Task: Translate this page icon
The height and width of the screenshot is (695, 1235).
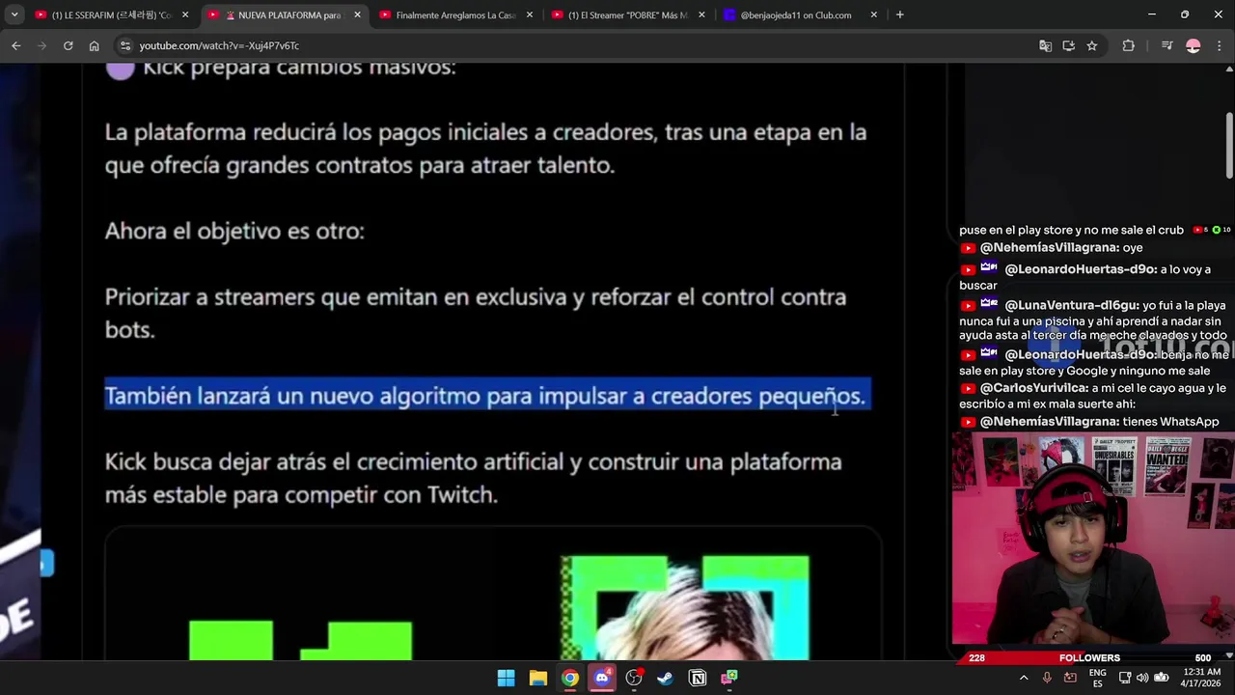Action: coord(1045,45)
